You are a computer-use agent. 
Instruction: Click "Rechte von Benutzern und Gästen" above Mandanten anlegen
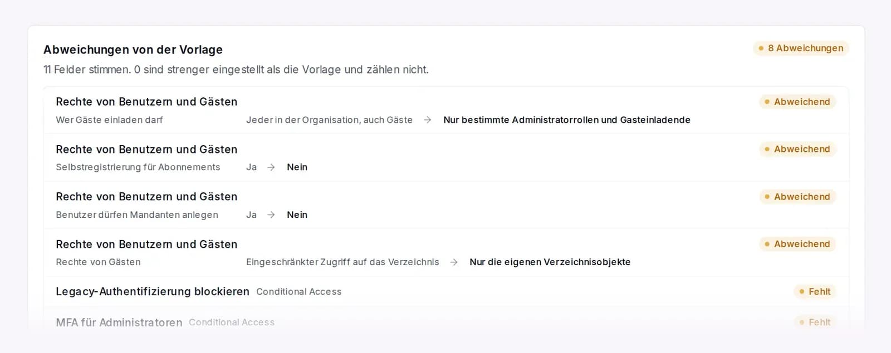coord(146,197)
